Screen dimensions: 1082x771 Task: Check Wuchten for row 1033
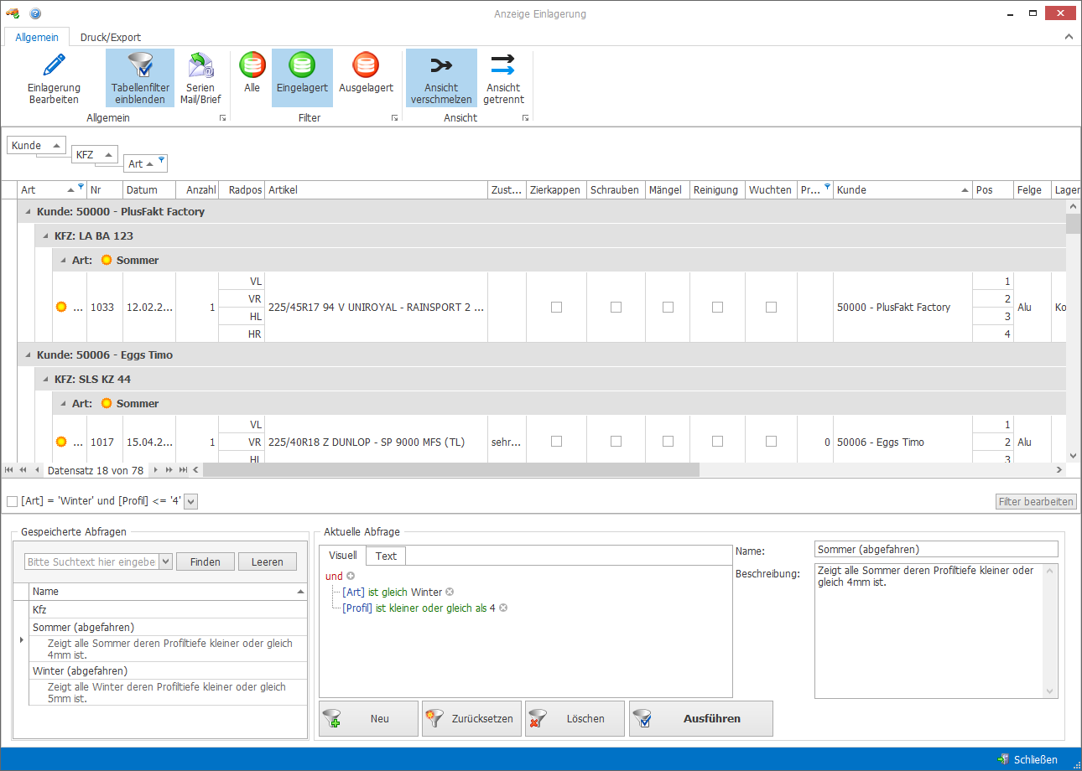[x=771, y=308]
